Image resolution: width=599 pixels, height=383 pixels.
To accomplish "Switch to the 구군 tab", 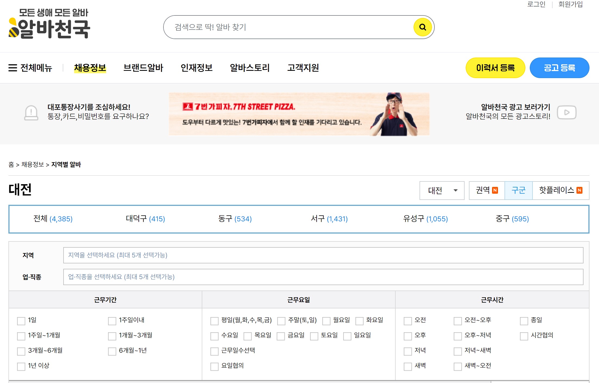I will [518, 190].
